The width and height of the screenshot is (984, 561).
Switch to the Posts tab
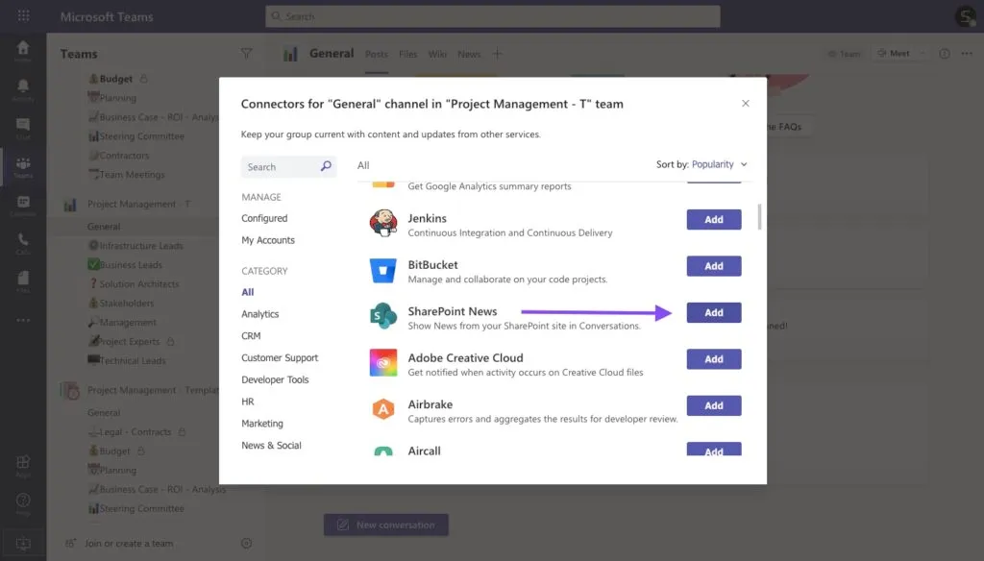pyautogui.click(x=377, y=54)
